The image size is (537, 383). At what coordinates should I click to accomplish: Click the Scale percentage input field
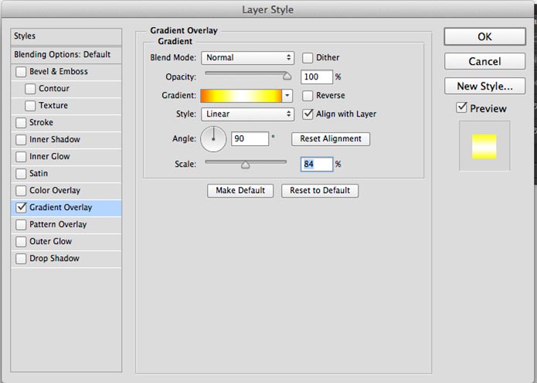pos(317,164)
